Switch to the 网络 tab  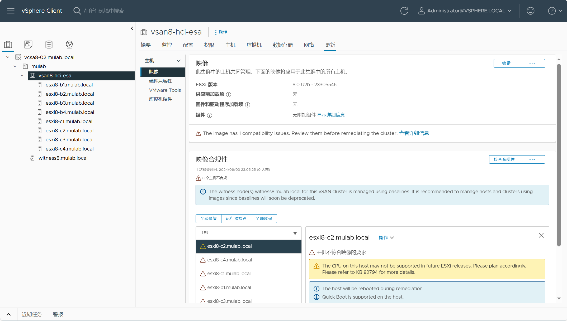309,45
